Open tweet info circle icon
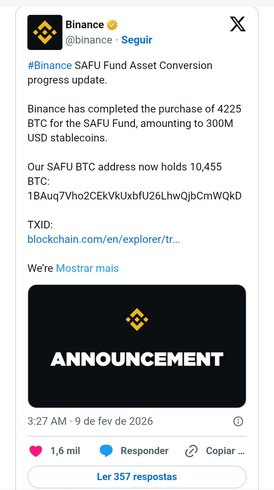Viewport: 274px width, 490px height. click(x=238, y=421)
